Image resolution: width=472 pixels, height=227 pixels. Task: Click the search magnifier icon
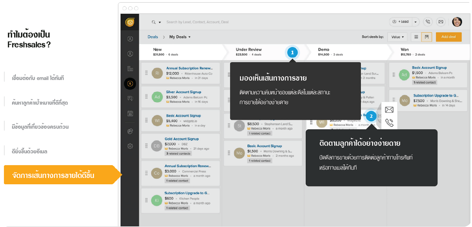[154, 22]
